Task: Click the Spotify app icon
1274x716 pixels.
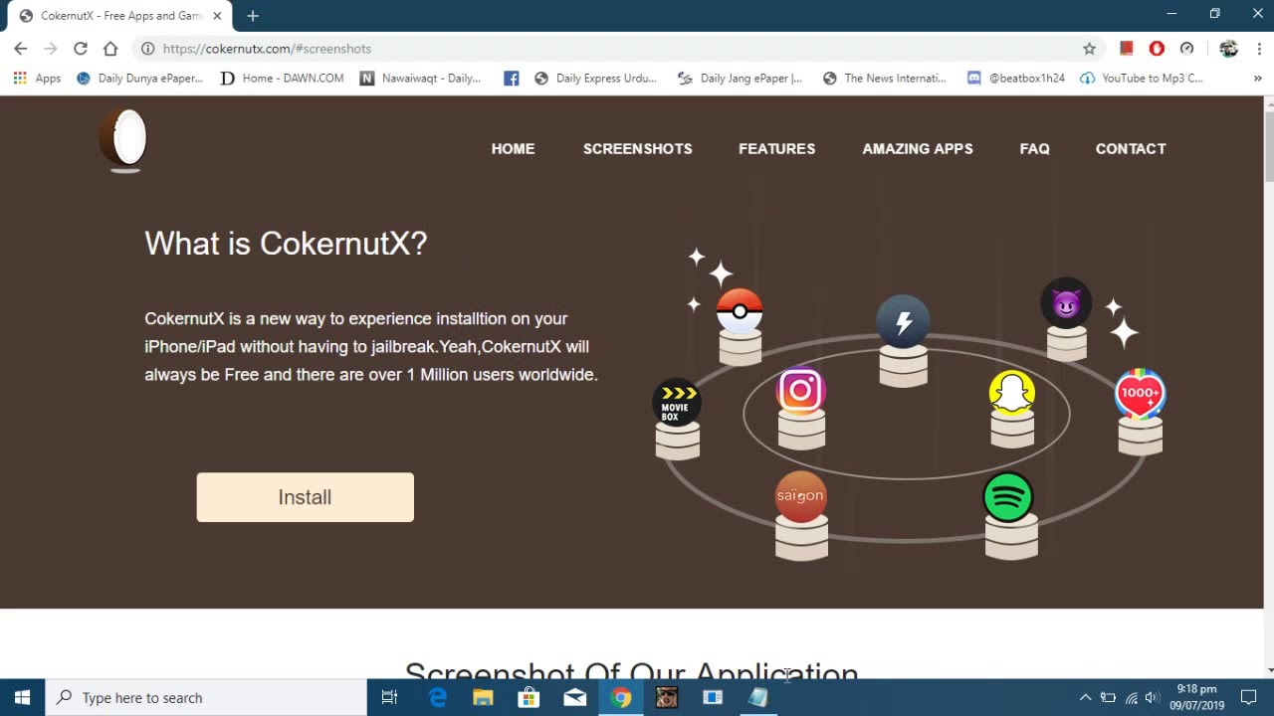Action: pyautogui.click(x=1008, y=496)
